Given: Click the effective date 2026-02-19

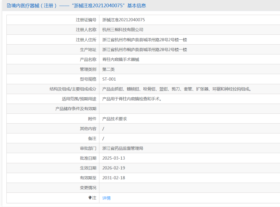Looking at the screenshot, I should pos(114,168).
